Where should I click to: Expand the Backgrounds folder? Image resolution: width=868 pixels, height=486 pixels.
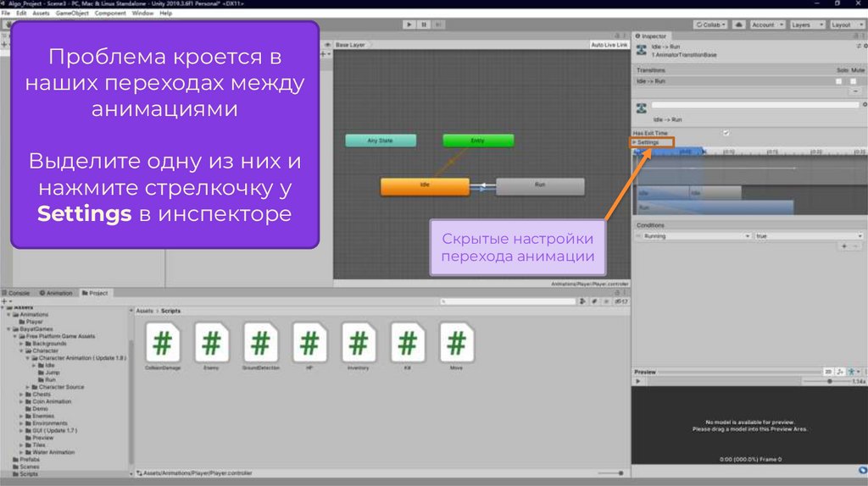(x=21, y=344)
